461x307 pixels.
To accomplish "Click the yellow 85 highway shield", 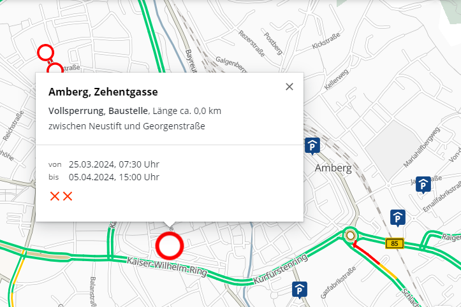I will [395, 243].
